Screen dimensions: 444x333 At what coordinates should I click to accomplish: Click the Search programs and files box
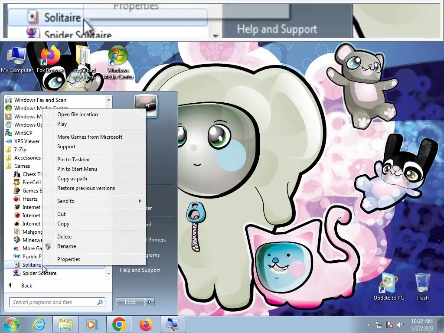[57, 302]
